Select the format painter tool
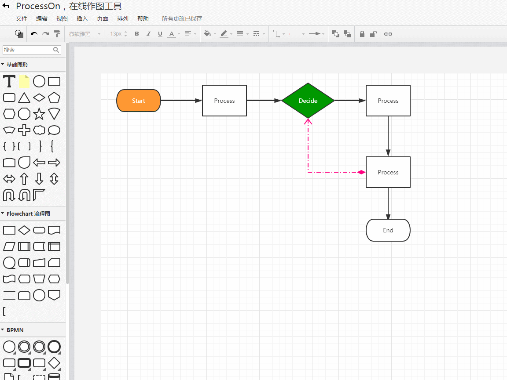The height and width of the screenshot is (380, 507). (57, 34)
